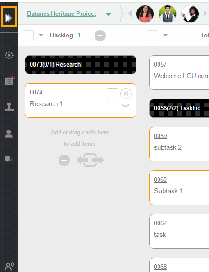The width and height of the screenshot is (209, 272).
Task: Open card number 0062 link
Action: 160,223
